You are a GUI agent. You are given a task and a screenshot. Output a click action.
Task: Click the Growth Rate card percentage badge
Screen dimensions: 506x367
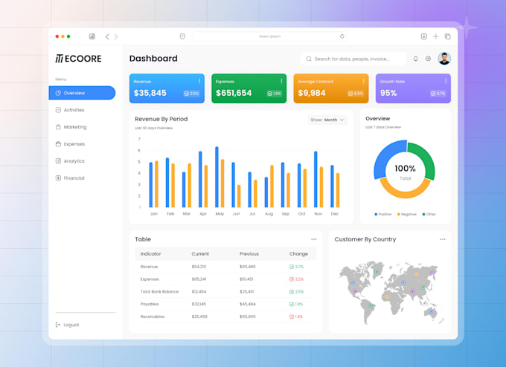(438, 94)
